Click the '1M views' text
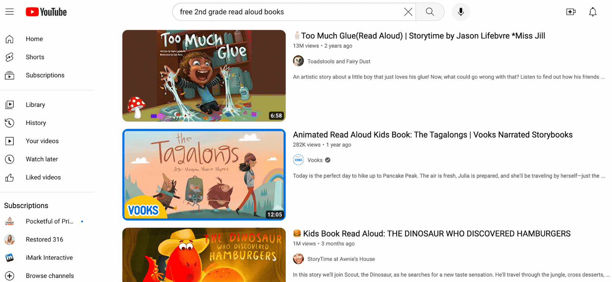Viewport: 612px width, 282px height. (x=305, y=244)
